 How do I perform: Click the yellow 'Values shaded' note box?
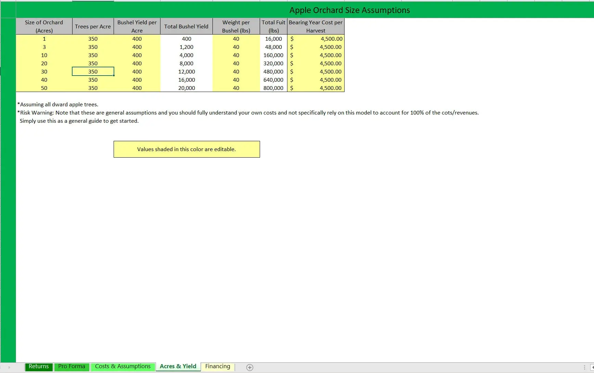[186, 149]
